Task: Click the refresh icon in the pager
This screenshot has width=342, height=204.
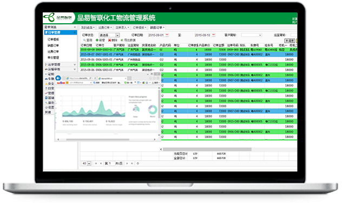Action: pos(137,164)
